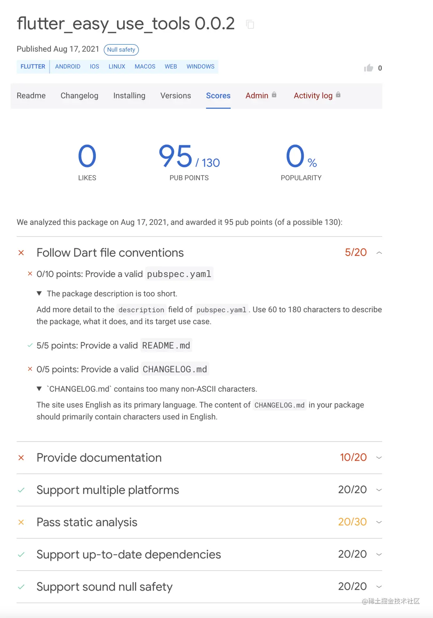Switch to the Versions tab

[x=176, y=96]
